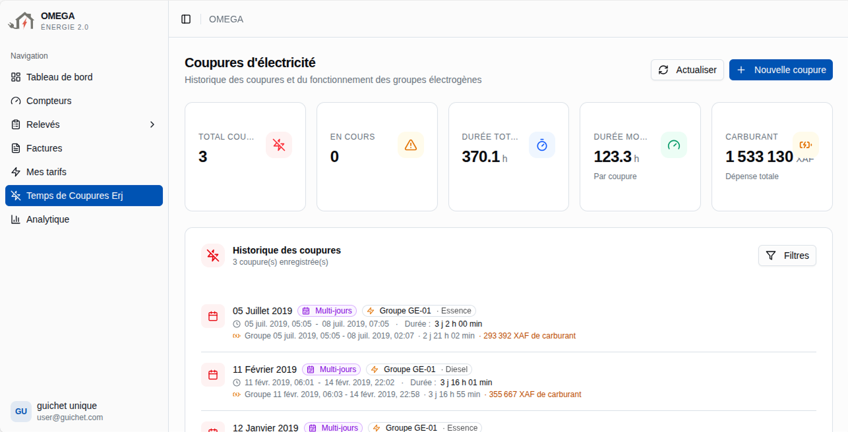Image resolution: width=848 pixels, height=432 pixels.
Task: Click the OMEGA breadcrumb in top bar
Action: [x=226, y=19]
